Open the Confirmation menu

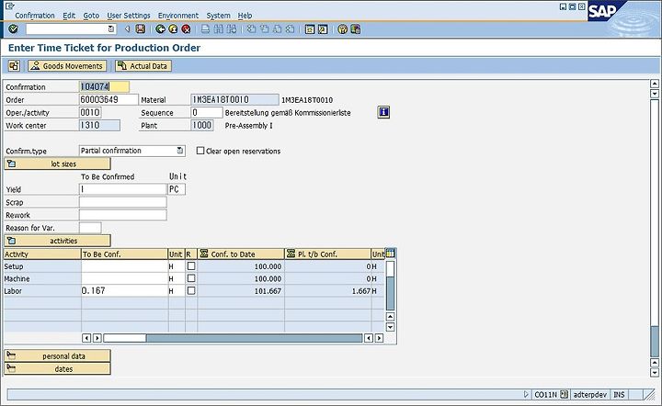tap(35, 16)
